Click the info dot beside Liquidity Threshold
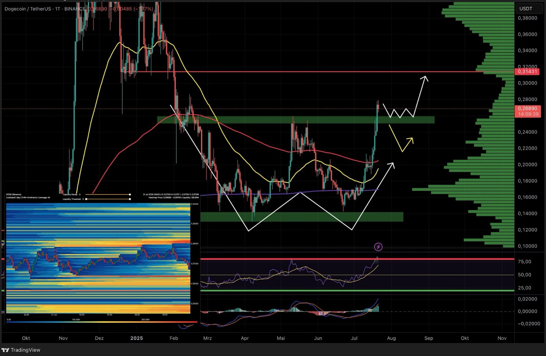The height and width of the screenshot is (356, 546). click(83, 199)
